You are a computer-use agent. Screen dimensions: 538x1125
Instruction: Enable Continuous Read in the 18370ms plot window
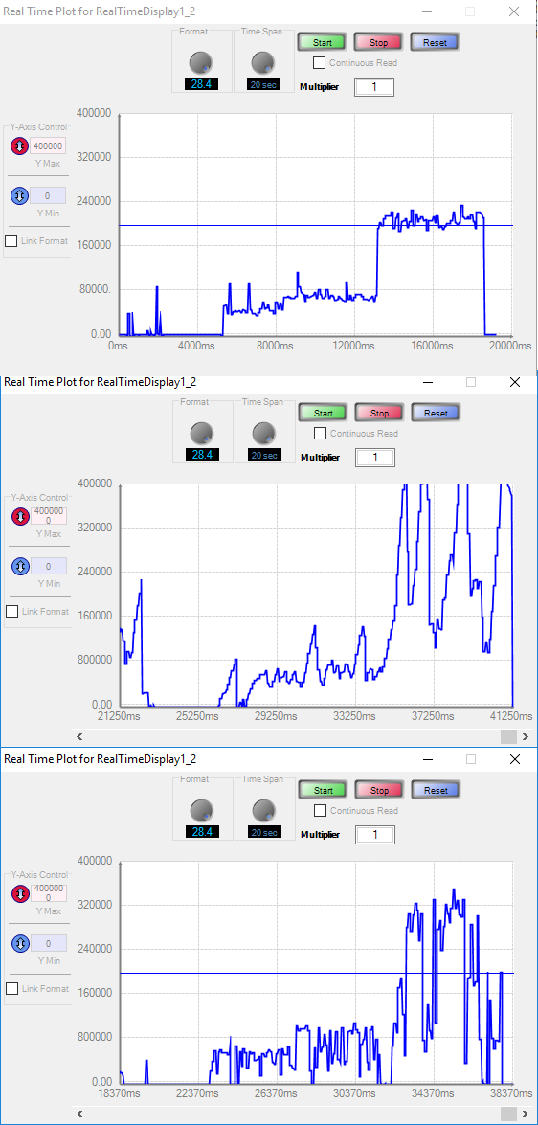coord(320,811)
